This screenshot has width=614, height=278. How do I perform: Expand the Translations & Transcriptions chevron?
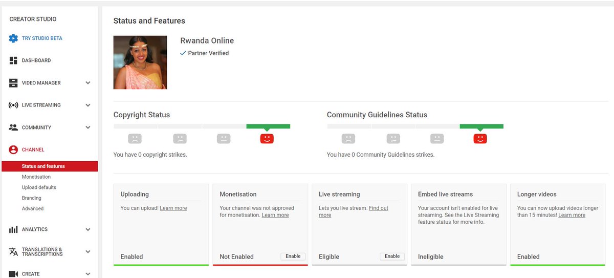tap(88, 252)
